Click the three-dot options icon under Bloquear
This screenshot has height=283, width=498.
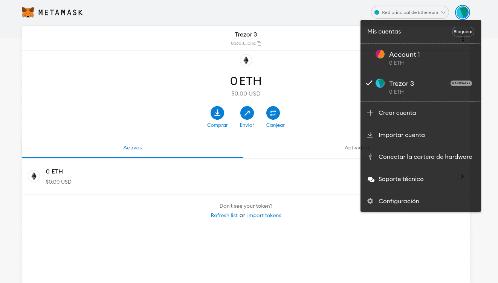[463, 39]
